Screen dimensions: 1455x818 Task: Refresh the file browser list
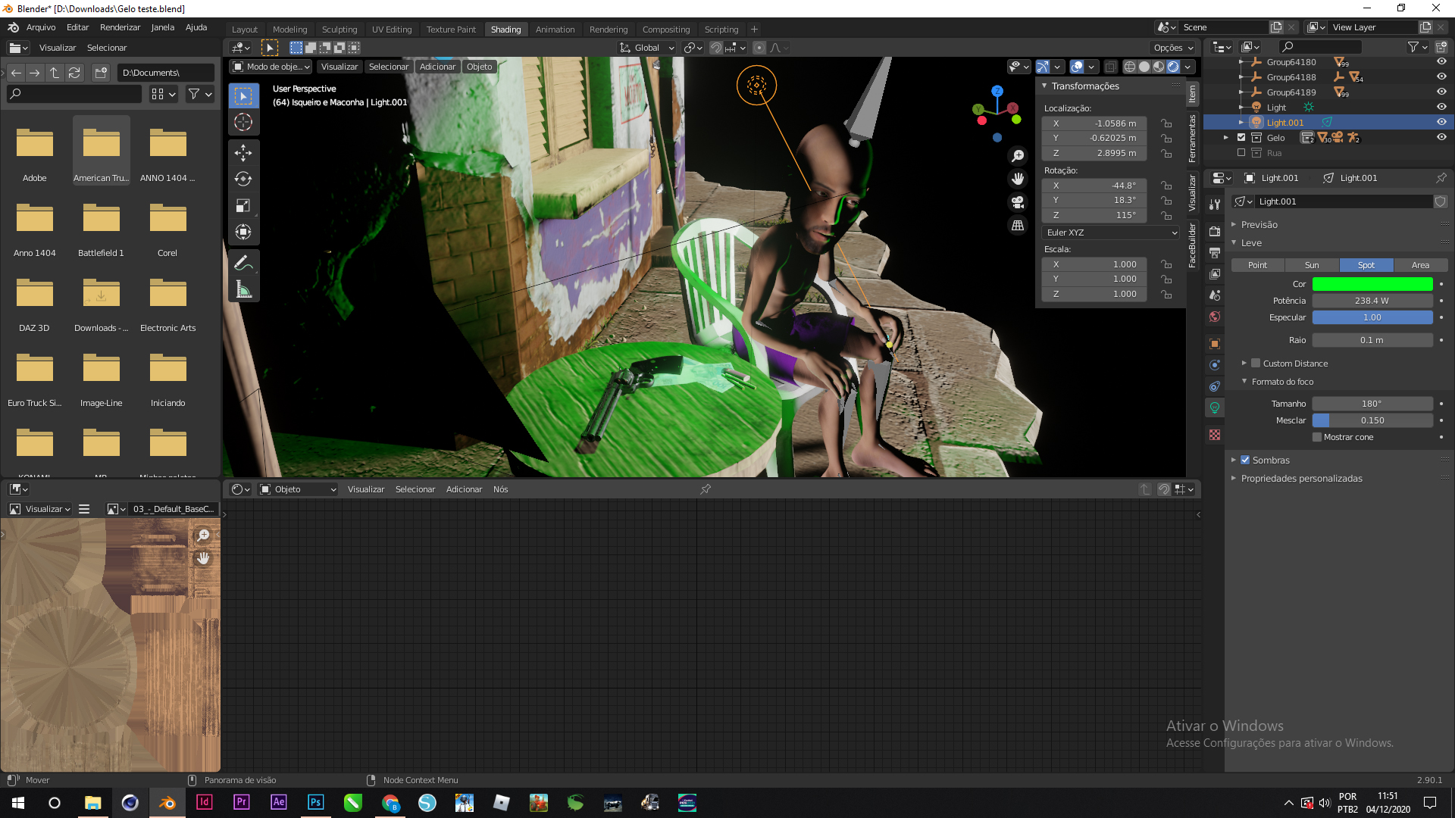74,73
